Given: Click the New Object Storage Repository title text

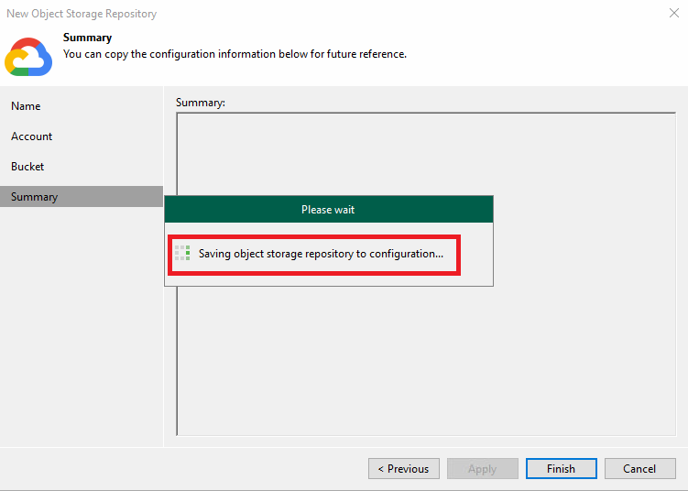Looking at the screenshot, I should (82, 14).
